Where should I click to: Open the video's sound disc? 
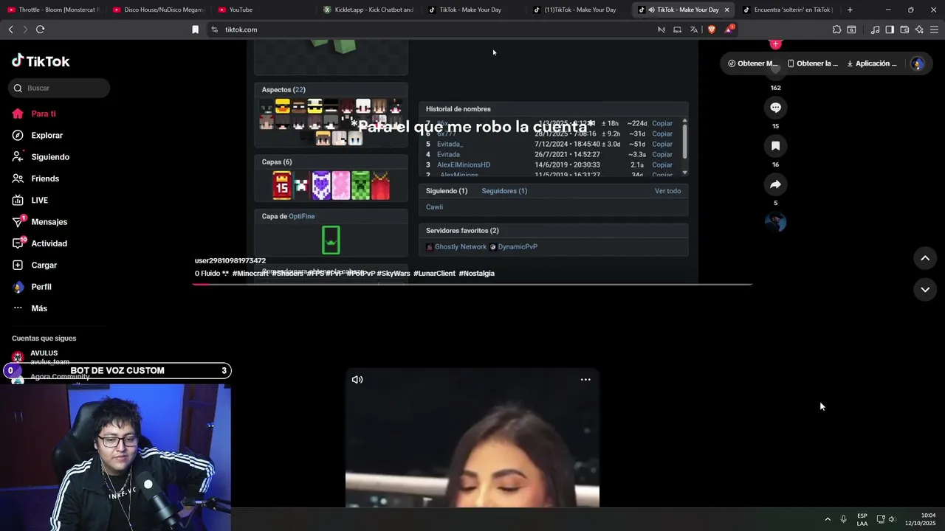click(775, 222)
